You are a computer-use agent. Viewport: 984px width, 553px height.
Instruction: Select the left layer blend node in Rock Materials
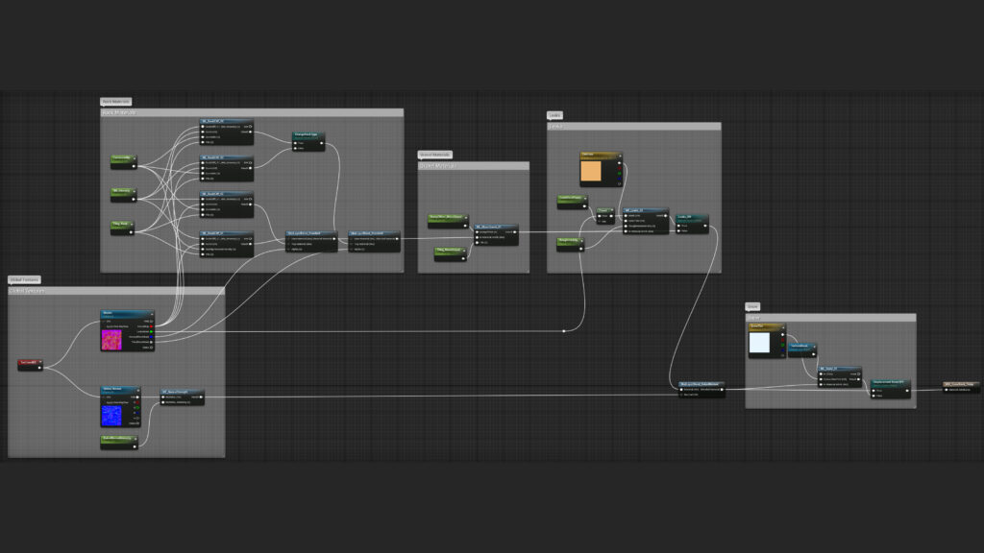click(x=311, y=241)
